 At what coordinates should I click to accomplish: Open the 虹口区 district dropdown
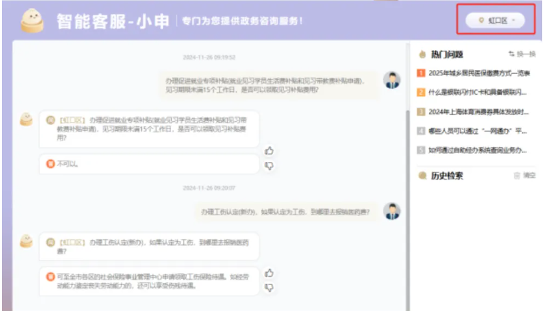pos(495,21)
